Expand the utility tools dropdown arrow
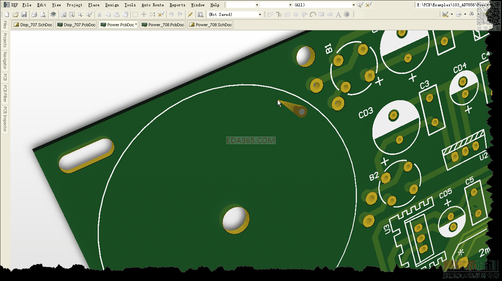Screen dimensions: 502x281 (452, 14)
